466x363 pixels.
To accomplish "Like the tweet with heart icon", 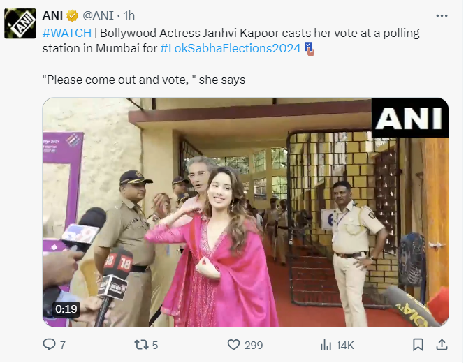I will 235,345.
